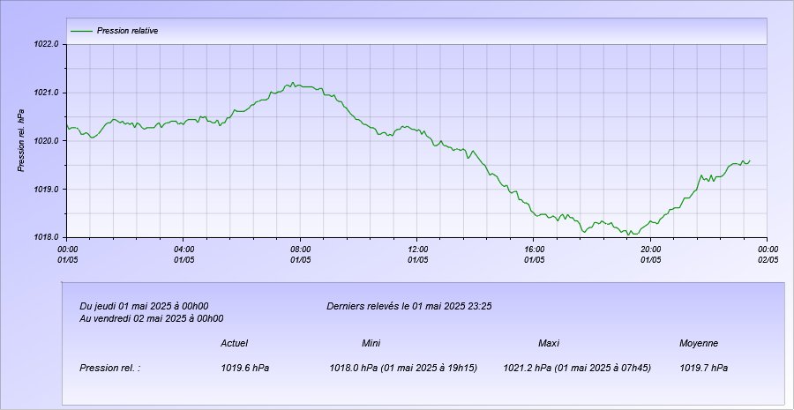The height and width of the screenshot is (410, 794).
Task: Click the 1018.0 y-axis label
Action: pos(47,237)
